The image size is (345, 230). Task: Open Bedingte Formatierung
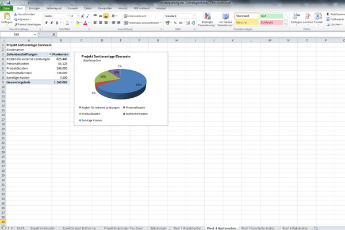coord(208,18)
